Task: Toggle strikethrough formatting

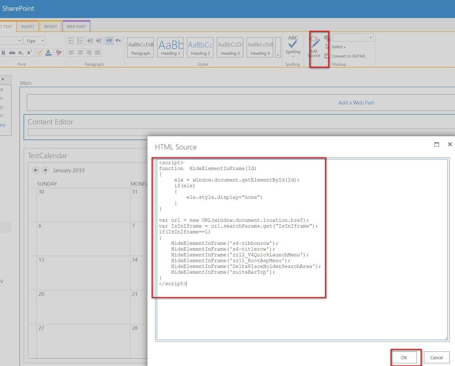Action: (12, 52)
